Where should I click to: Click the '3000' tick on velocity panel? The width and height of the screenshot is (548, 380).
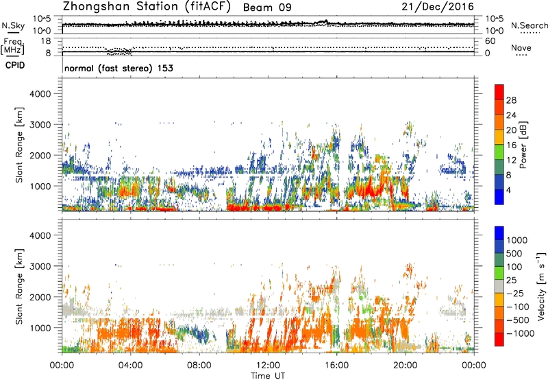40,266
